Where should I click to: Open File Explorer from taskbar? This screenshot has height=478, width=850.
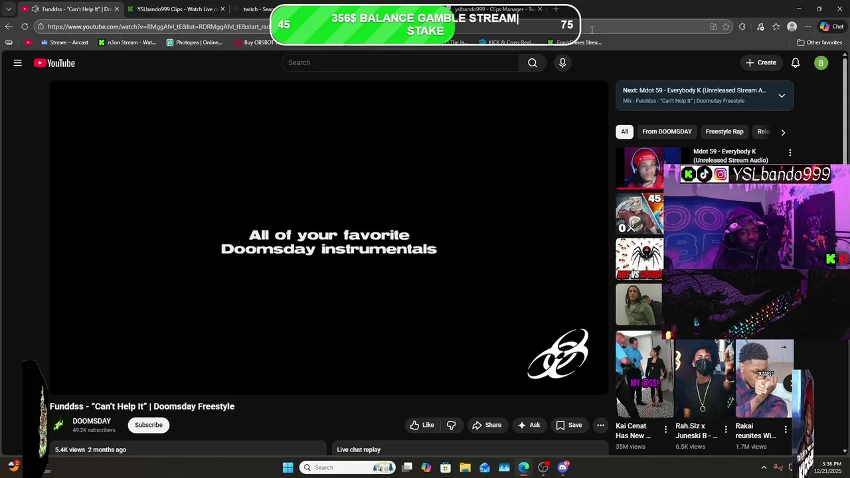[x=465, y=467]
